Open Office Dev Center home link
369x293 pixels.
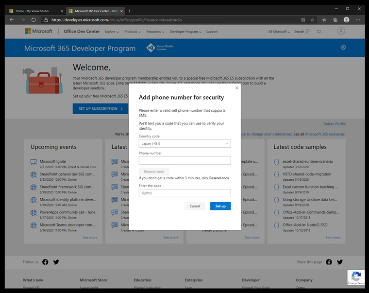pos(82,31)
